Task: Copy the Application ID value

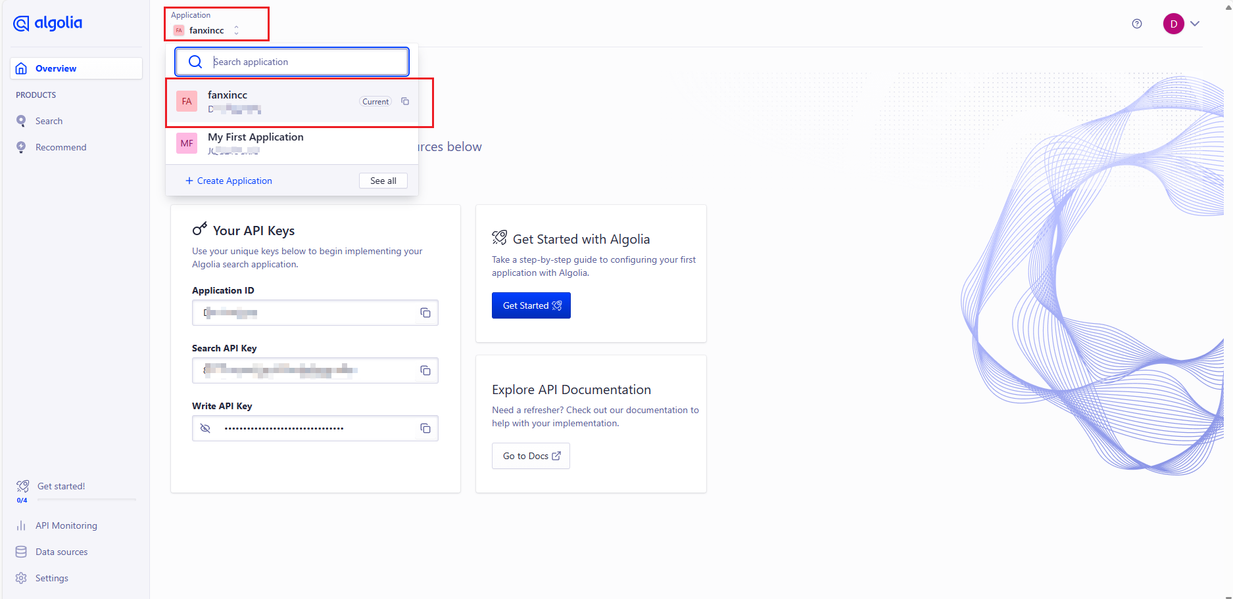Action: [425, 313]
